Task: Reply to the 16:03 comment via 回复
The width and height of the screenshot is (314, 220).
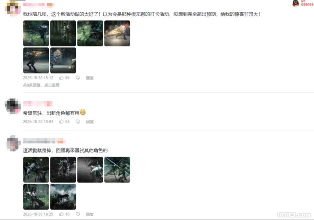Action: tap(90, 122)
